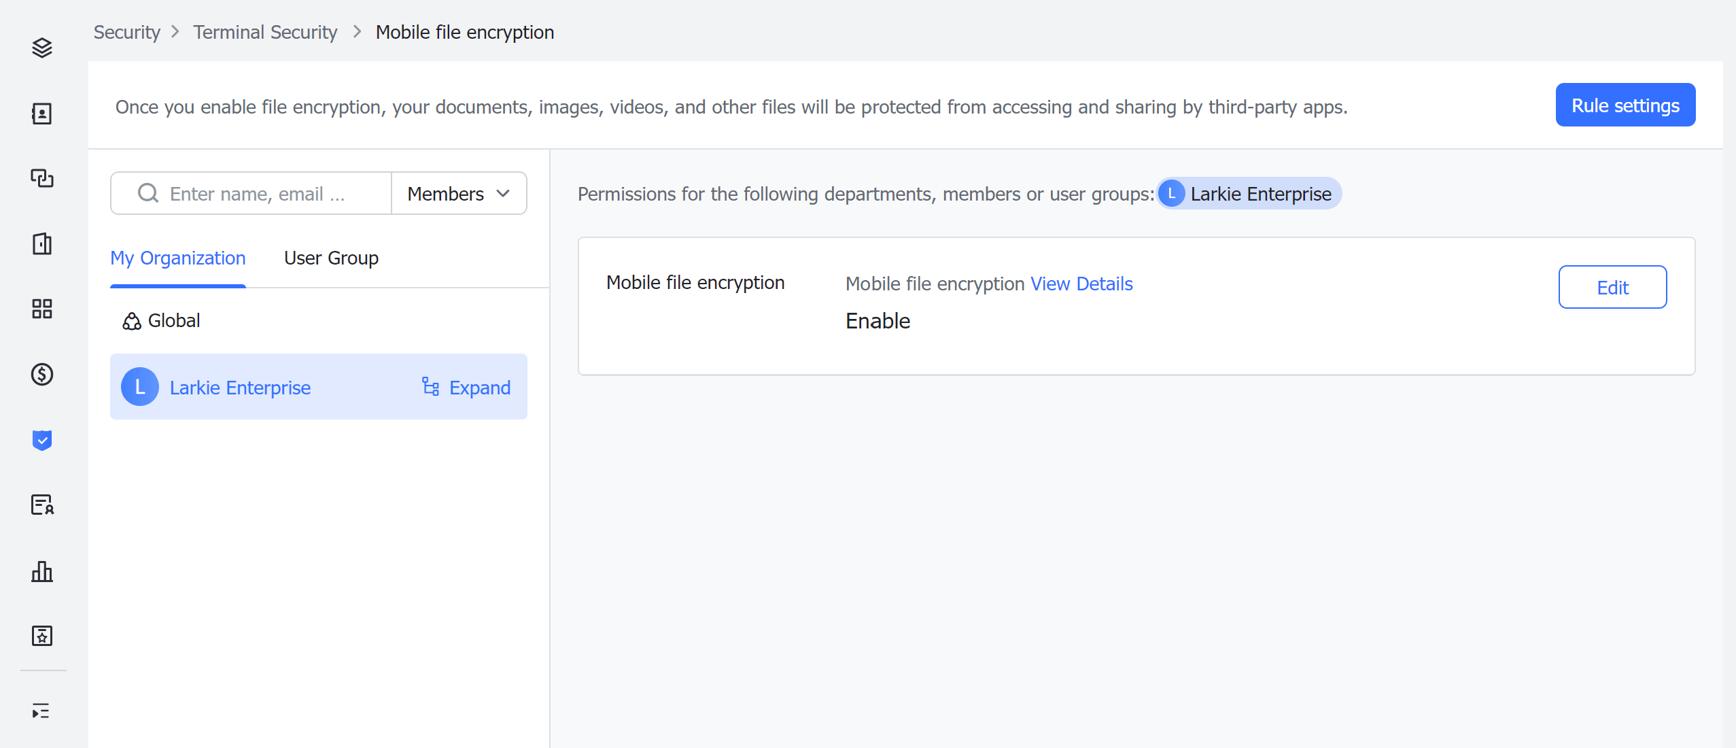
Task: Open the Members filter dropdown
Action: point(458,193)
